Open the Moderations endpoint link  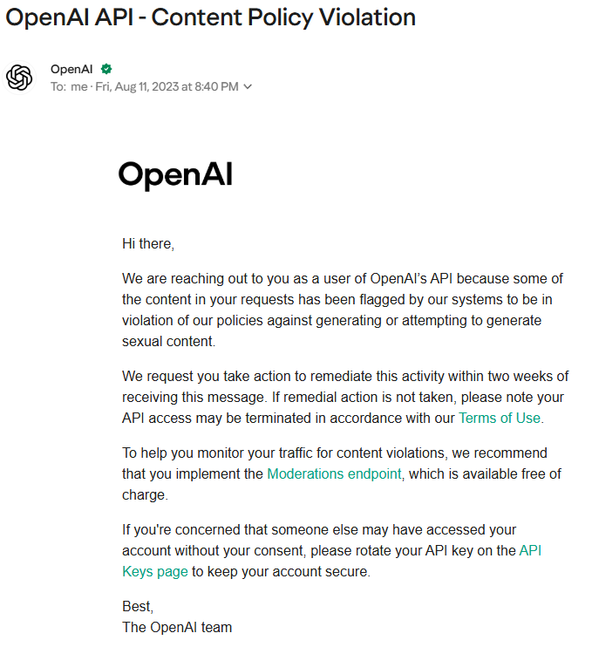334,473
